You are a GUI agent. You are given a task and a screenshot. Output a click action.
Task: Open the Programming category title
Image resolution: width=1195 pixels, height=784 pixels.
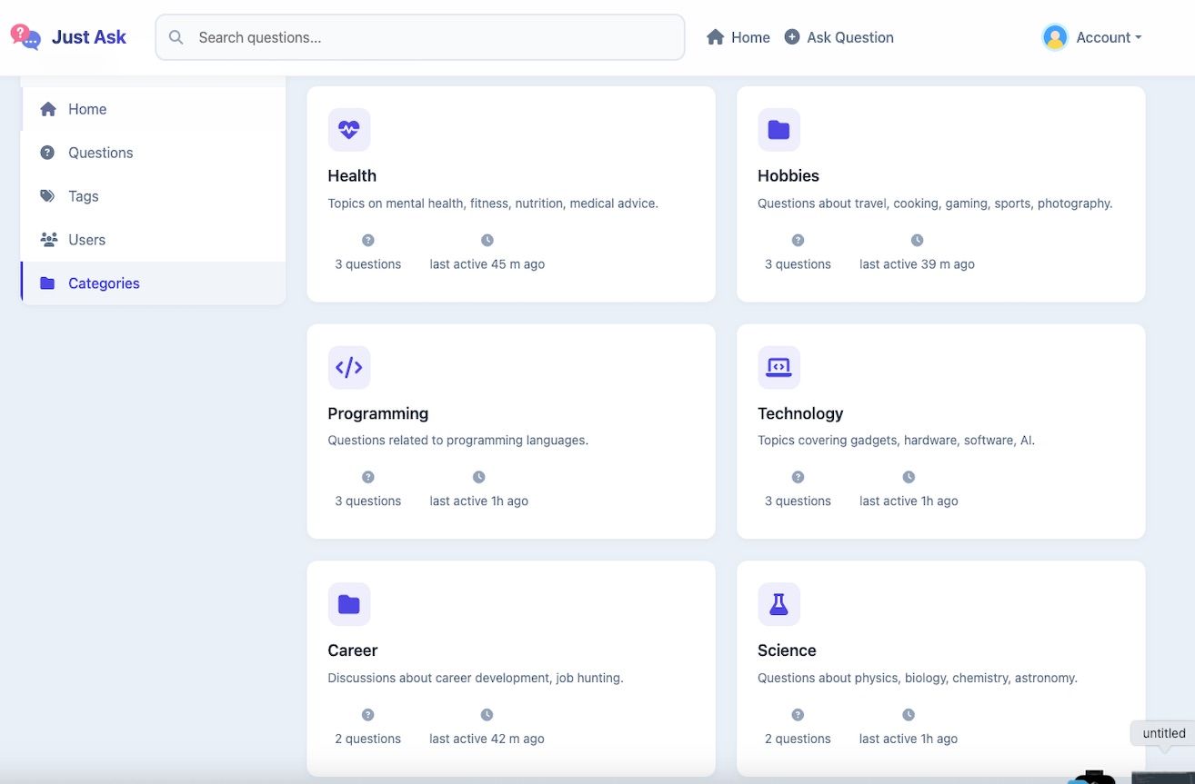tap(378, 413)
